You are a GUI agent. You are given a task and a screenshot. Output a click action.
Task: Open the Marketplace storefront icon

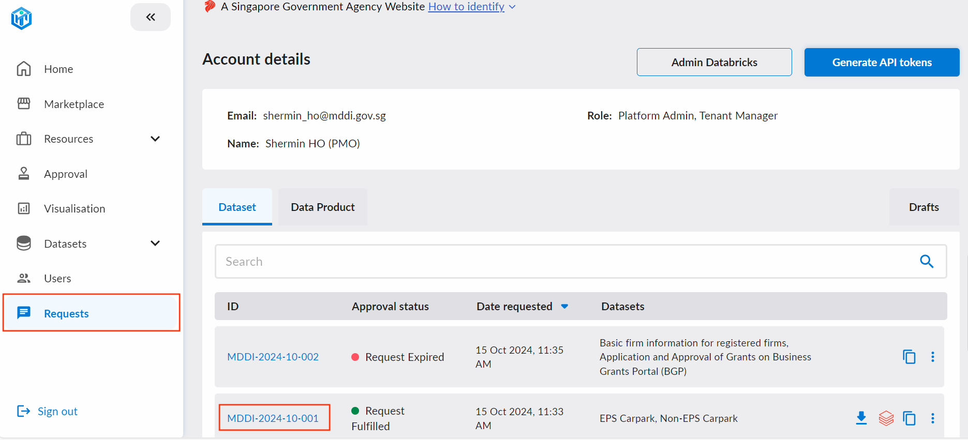click(x=24, y=104)
